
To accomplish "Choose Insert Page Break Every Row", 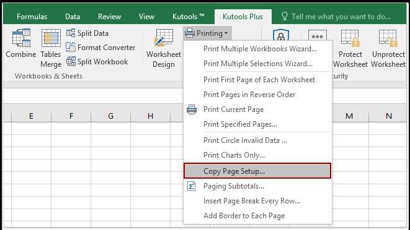I will coord(257,201).
